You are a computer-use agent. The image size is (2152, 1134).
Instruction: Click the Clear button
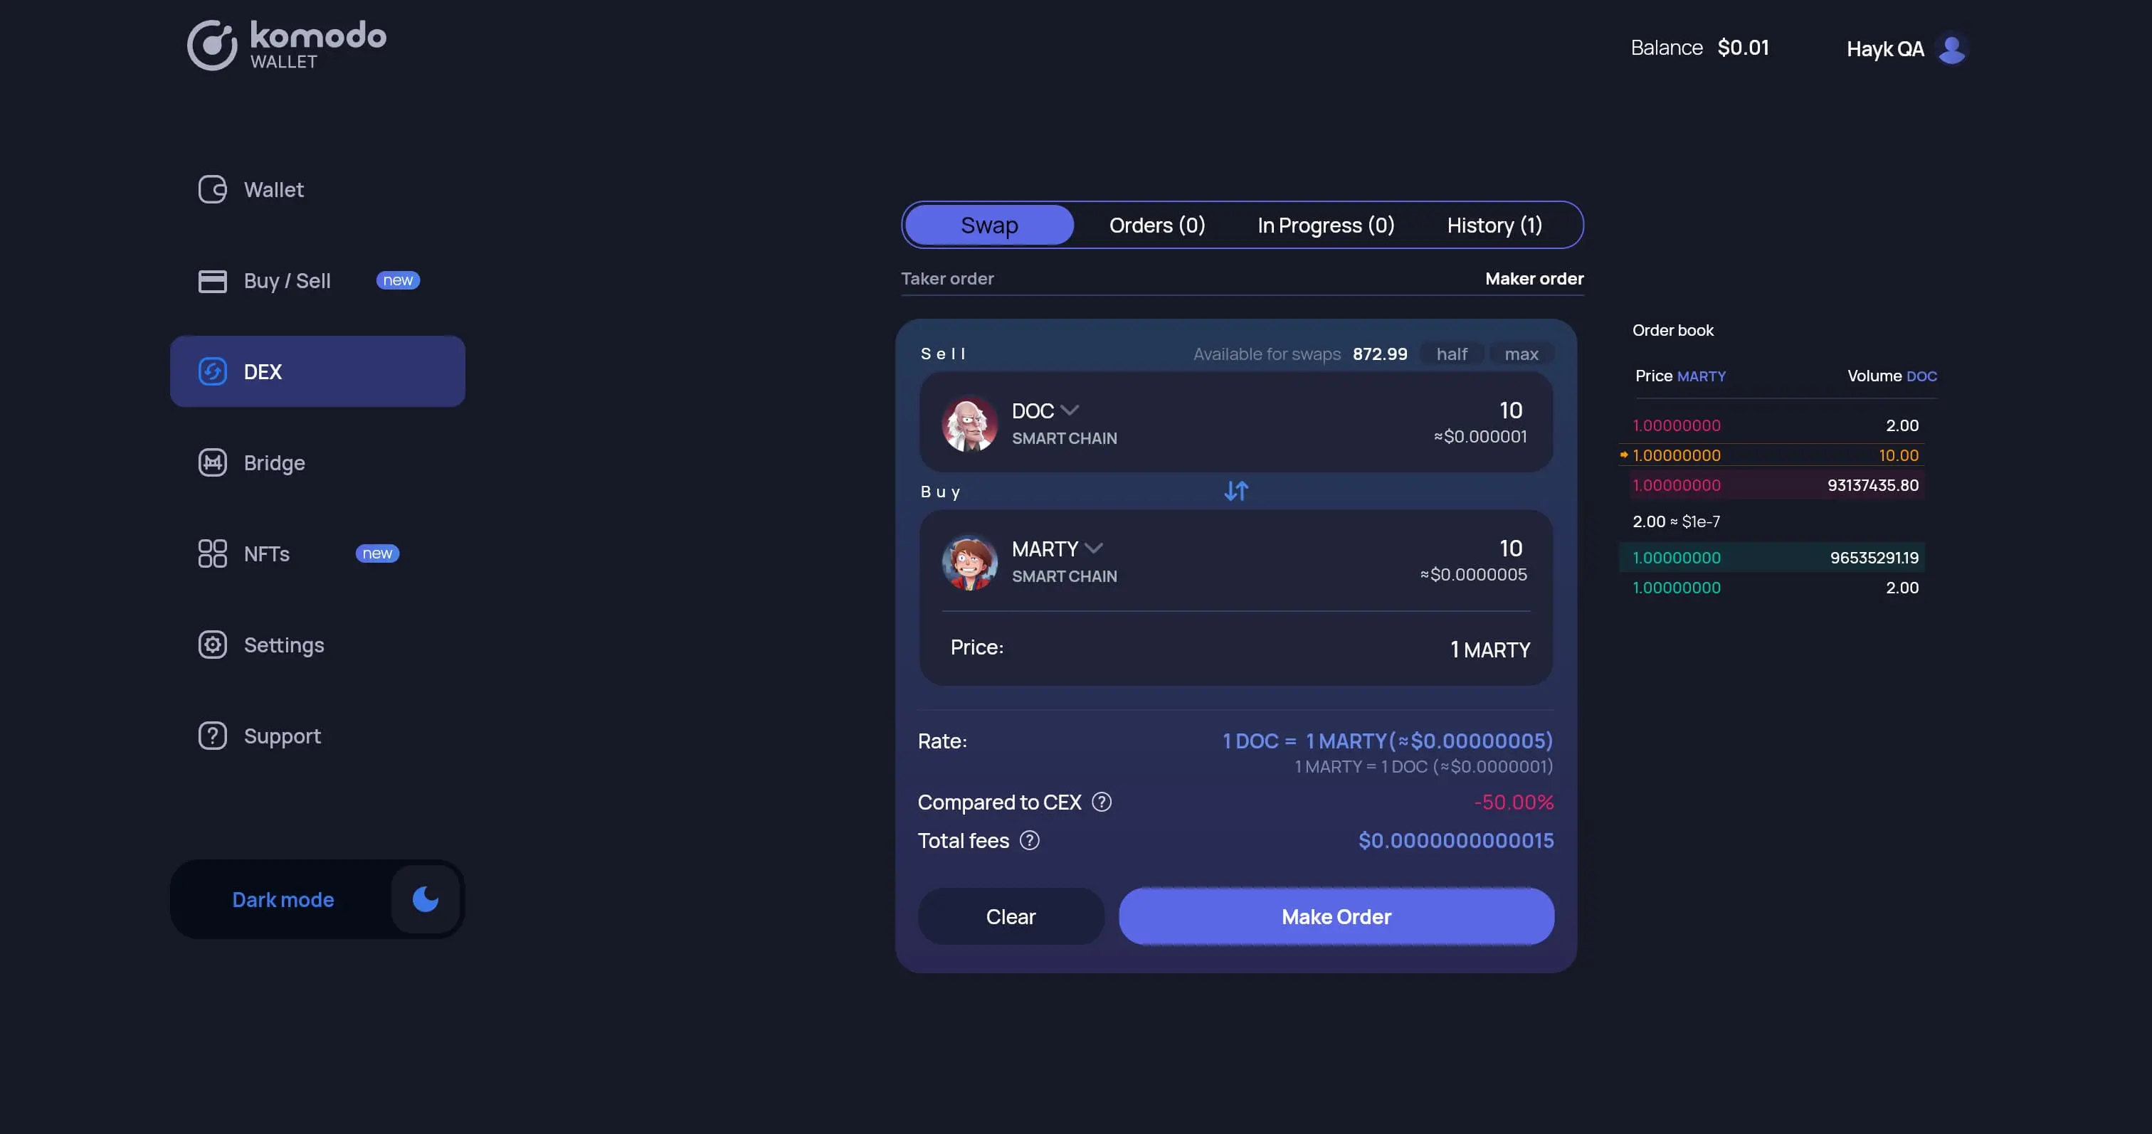[x=1011, y=916]
